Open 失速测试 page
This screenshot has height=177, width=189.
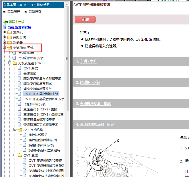30,73
